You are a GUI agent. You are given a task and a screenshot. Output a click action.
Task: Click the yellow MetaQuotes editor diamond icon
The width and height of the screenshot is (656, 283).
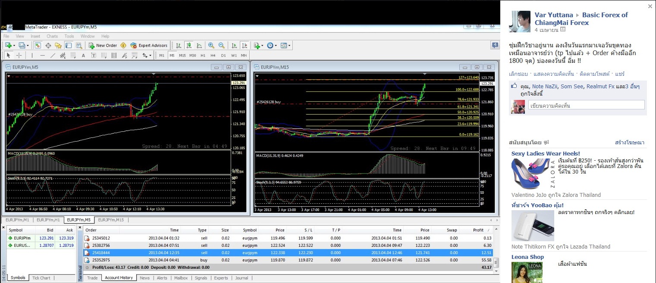tap(123, 45)
